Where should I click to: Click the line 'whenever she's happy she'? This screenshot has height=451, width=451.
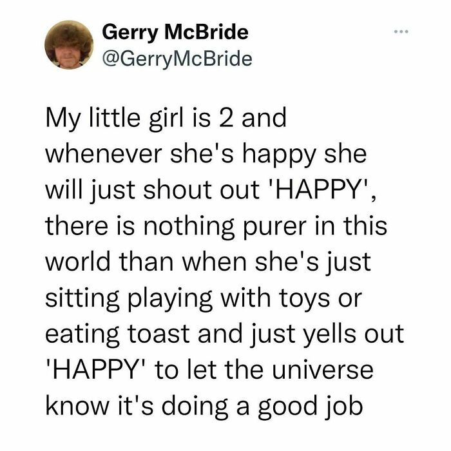(x=206, y=155)
